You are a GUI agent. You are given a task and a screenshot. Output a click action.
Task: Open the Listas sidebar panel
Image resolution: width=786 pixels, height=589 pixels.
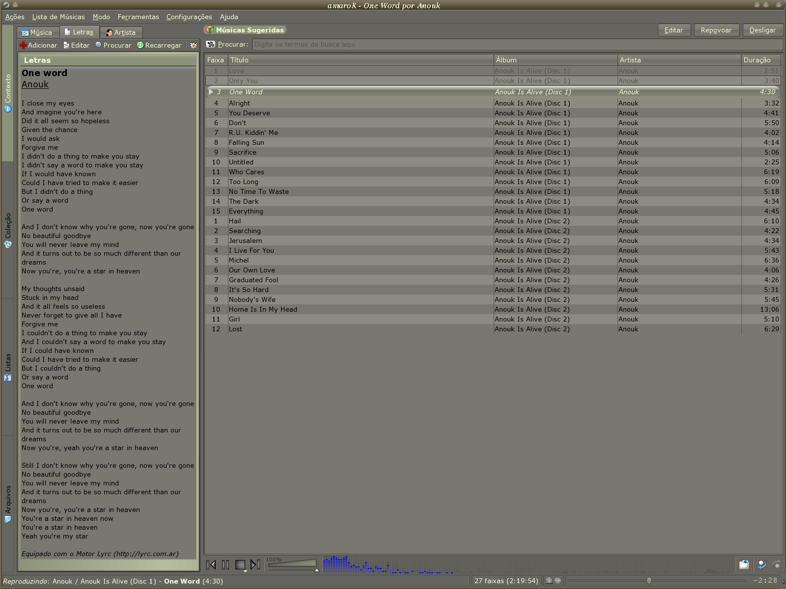coord(8,367)
